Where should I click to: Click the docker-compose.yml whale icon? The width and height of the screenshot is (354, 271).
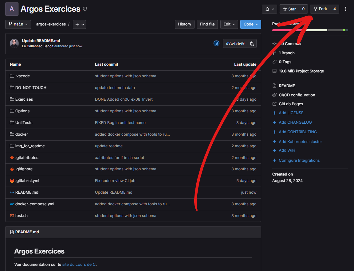click(12, 204)
